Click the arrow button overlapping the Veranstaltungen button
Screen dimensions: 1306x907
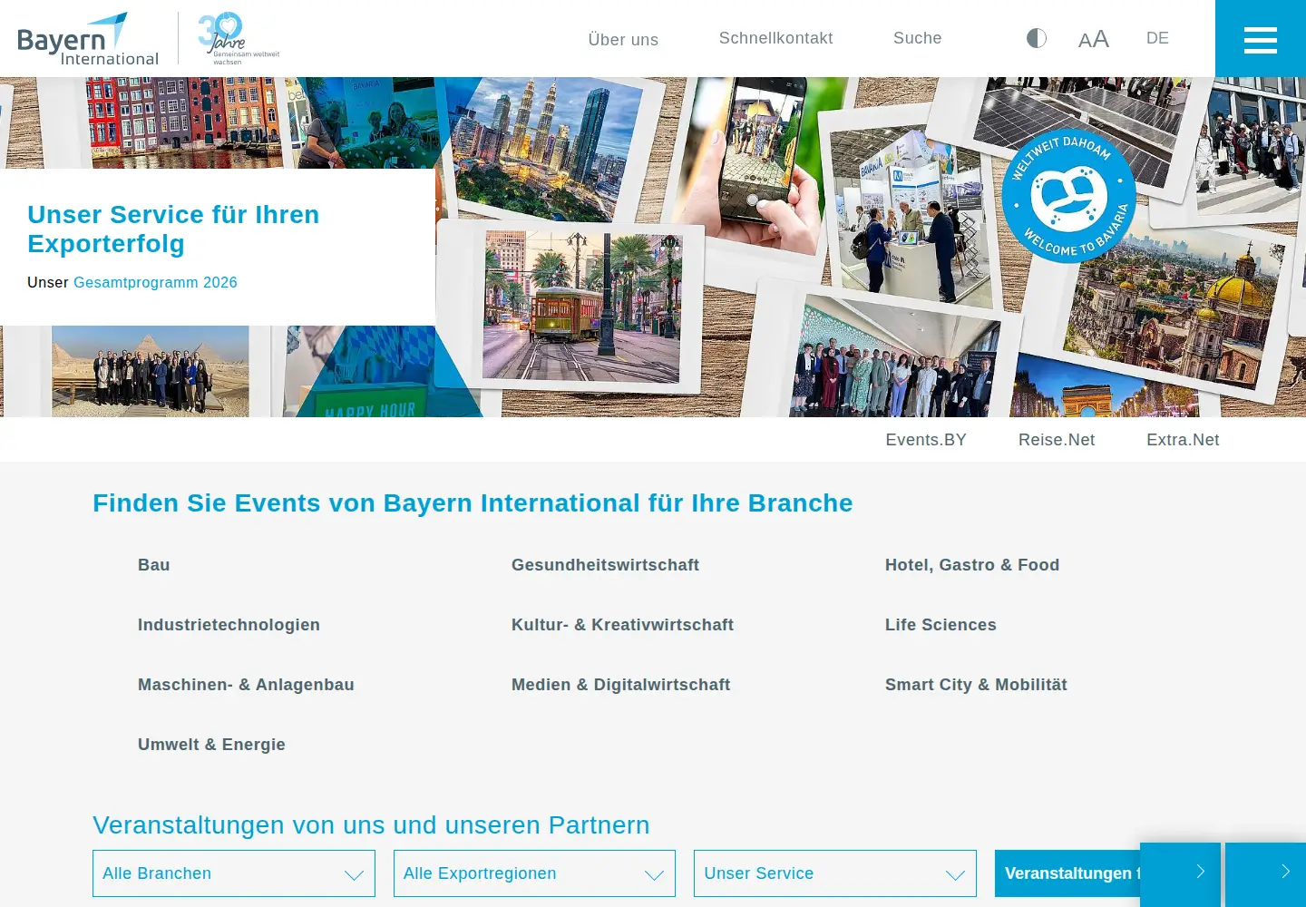pos(1180,874)
